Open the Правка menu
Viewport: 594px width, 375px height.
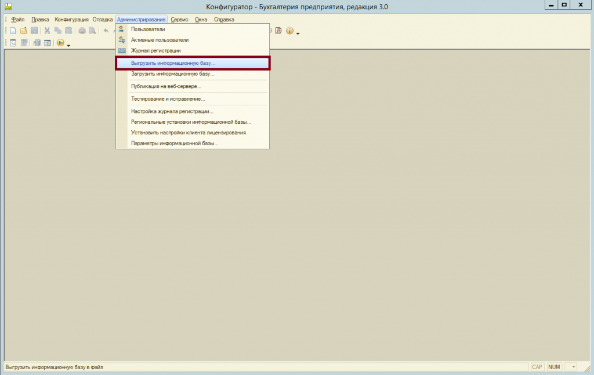[x=40, y=20]
